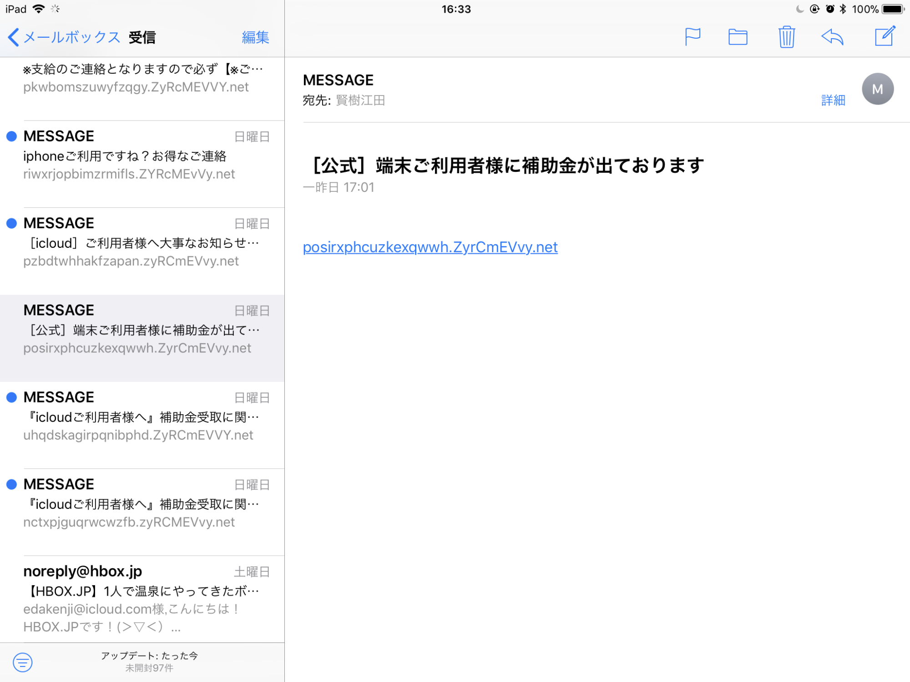Open the iphoneご利用ですね message
910x682 pixels.
pyautogui.click(x=142, y=164)
